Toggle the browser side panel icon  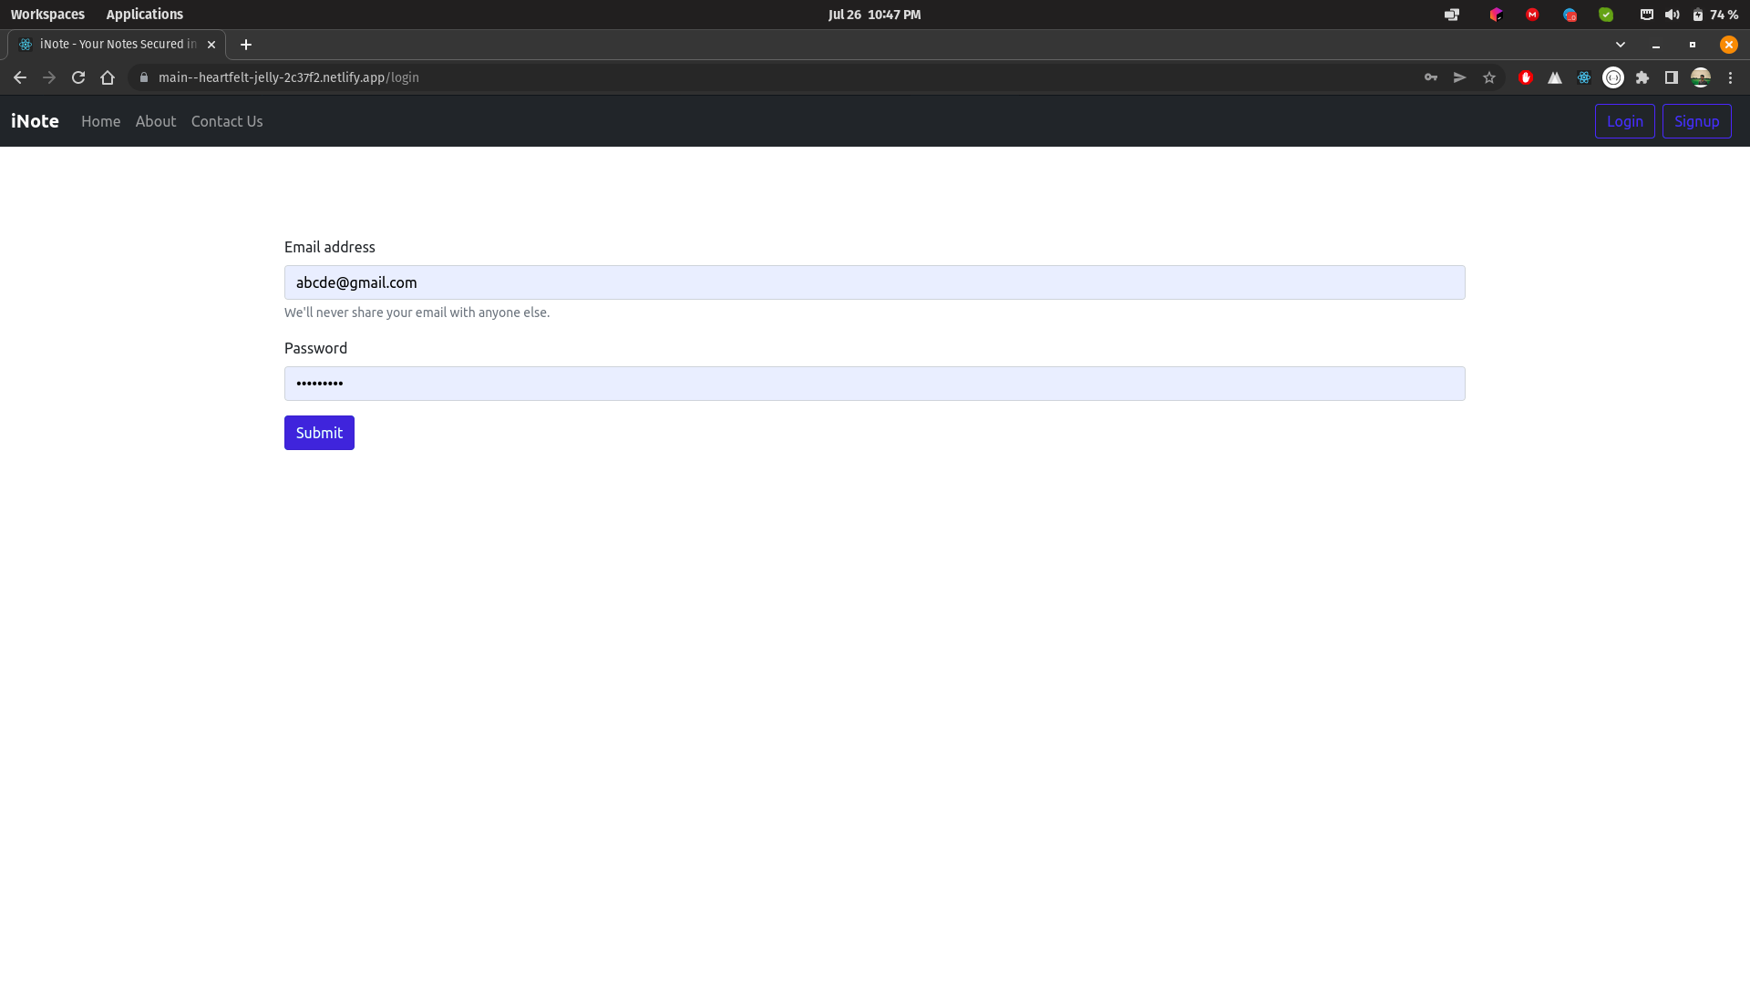pyautogui.click(x=1672, y=77)
